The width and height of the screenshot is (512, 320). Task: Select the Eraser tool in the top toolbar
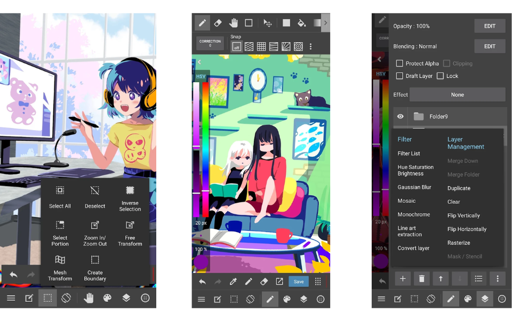(218, 23)
